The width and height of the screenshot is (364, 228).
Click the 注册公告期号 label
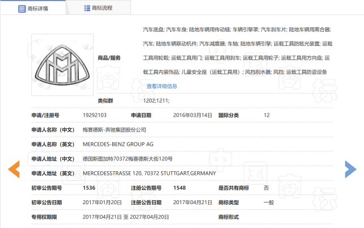[146, 188]
